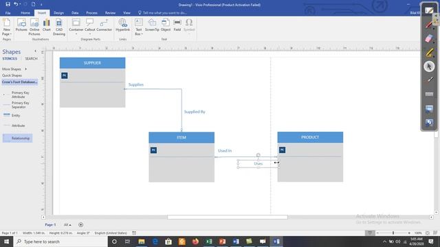Select the Supplies relationship label
Viewport: 440px width, 247px height.
coord(136,84)
